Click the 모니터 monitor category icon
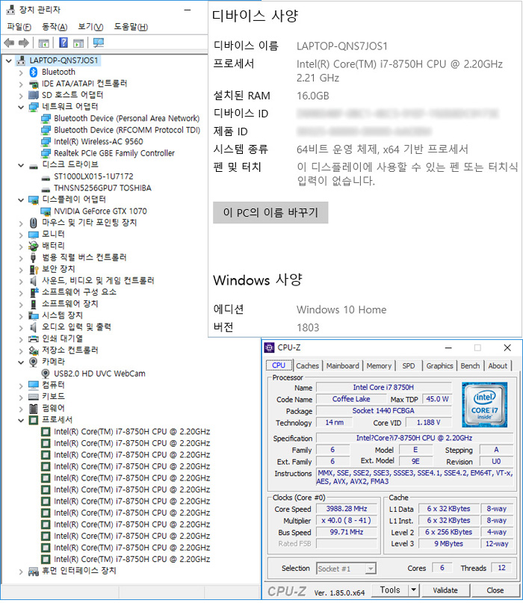The width and height of the screenshot is (523, 603). (34, 234)
